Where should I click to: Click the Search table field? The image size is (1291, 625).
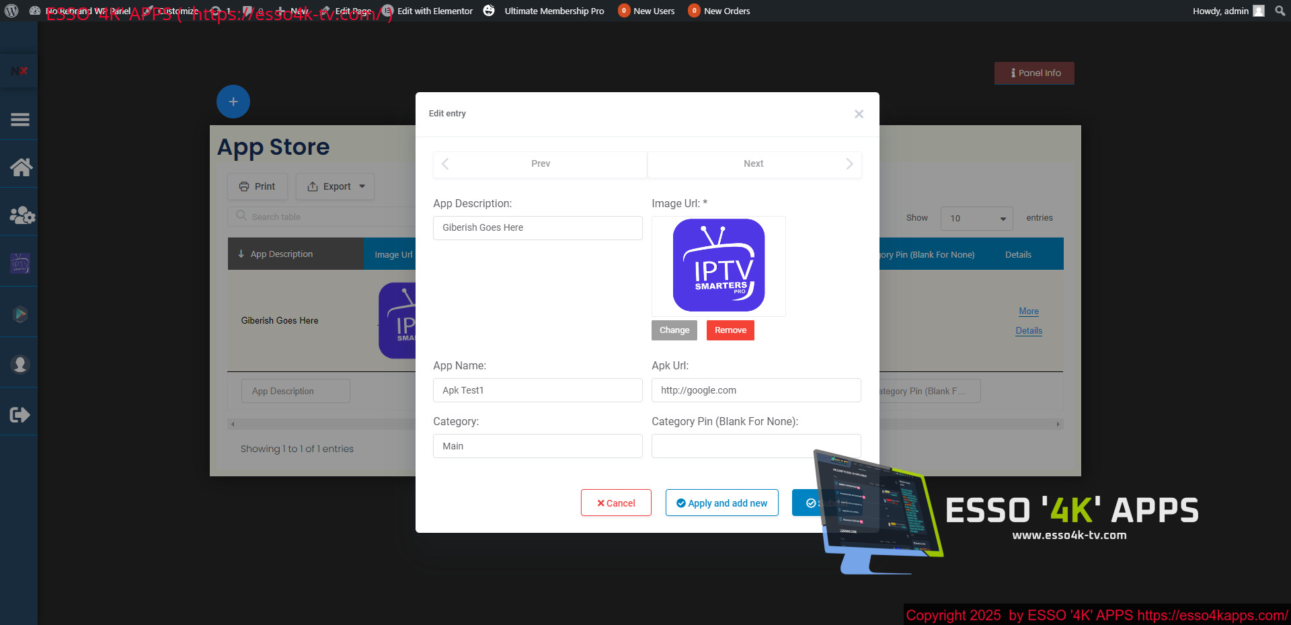coord(321,217)
